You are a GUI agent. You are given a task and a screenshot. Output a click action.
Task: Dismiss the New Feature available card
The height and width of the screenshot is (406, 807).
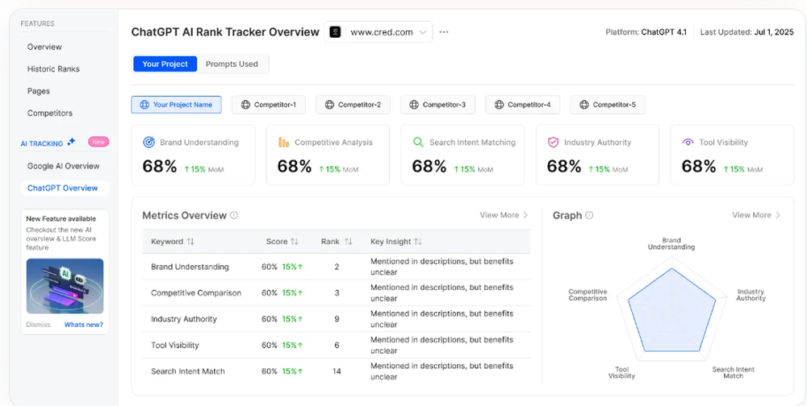pyautogui.click(x=38, y=325)
